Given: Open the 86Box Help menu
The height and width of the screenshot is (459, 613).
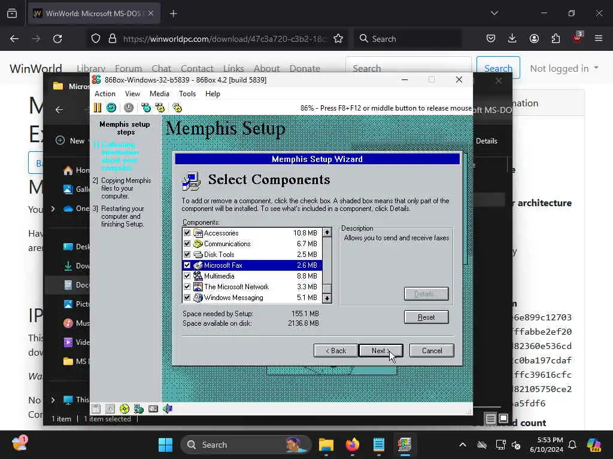Looking at the screenshot, I should pyautogui.click(x=213, y=94).
